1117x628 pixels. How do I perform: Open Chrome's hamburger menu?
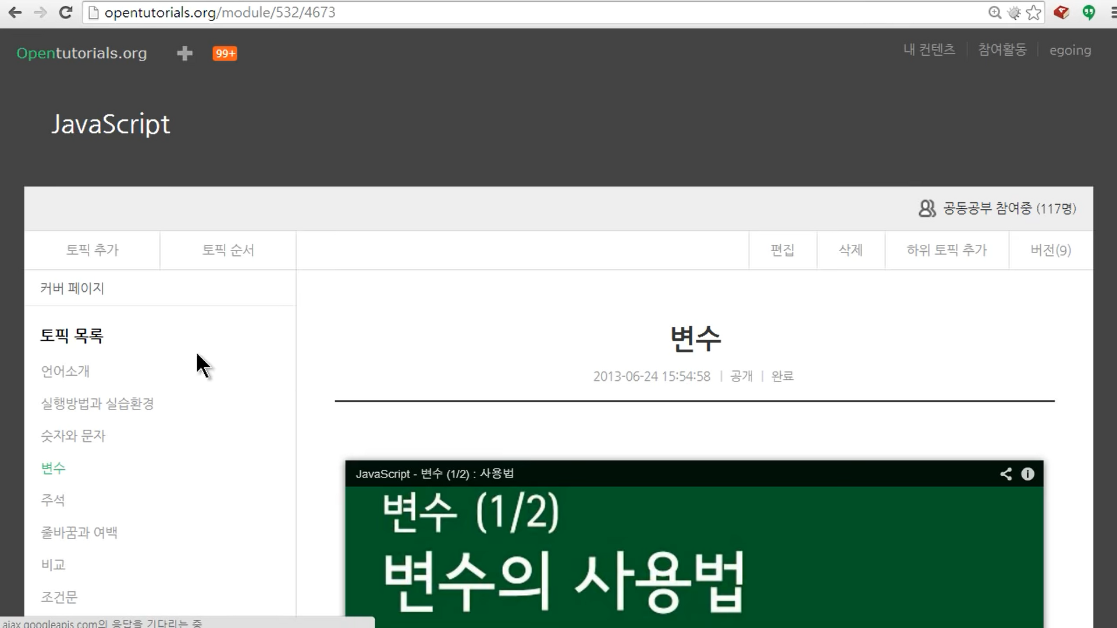(1112, 12)
